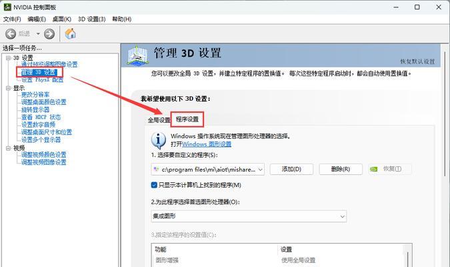This screenshot has width=450, height=267.
Task: Click 恢复默认设置 link in header
Action: click(417, 61)
